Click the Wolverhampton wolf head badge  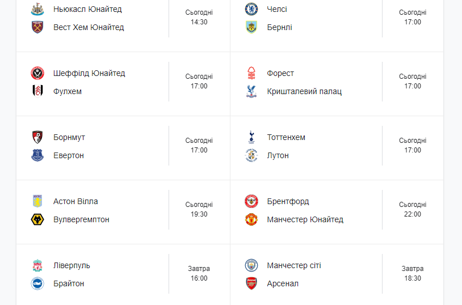point(37,219)
